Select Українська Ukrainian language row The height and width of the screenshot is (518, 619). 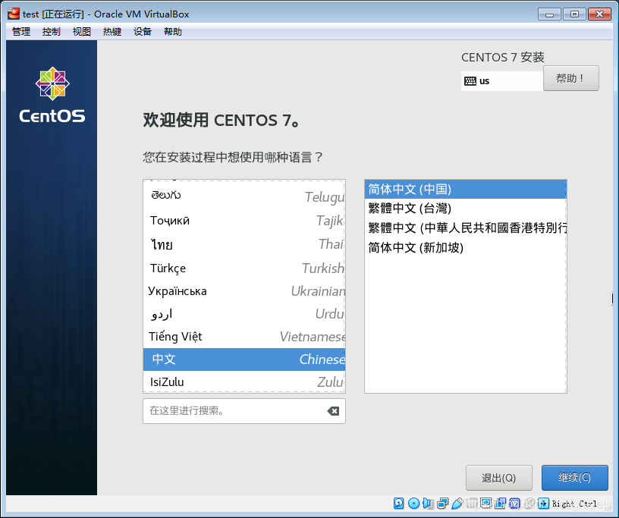(244, 291)
